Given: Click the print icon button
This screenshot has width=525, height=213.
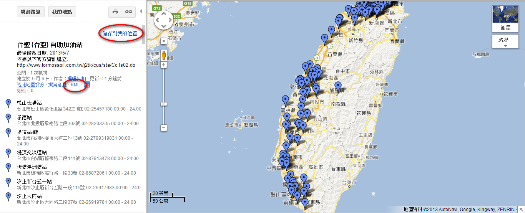Looking at the screenshot, I should pos(115,12).
